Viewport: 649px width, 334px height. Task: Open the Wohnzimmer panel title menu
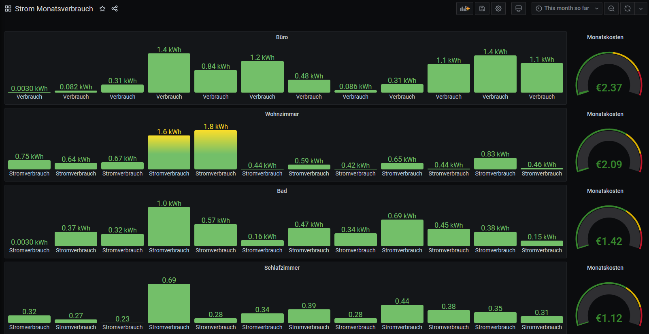pyautogui.click(x=282, y=114)
